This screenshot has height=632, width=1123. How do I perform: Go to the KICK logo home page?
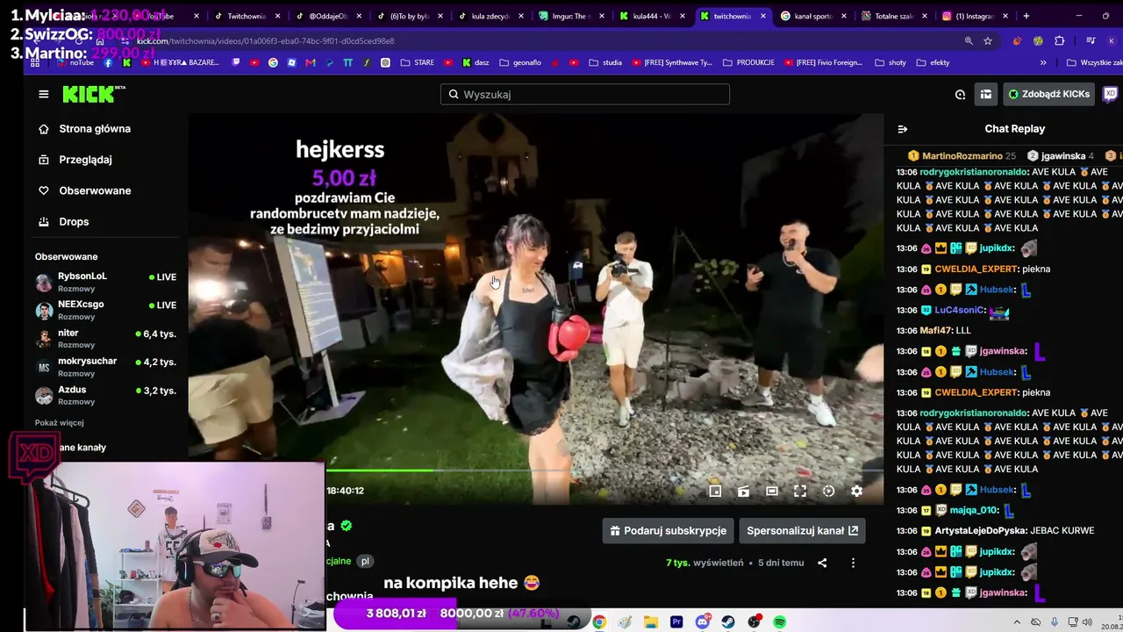tap(94, 94)
